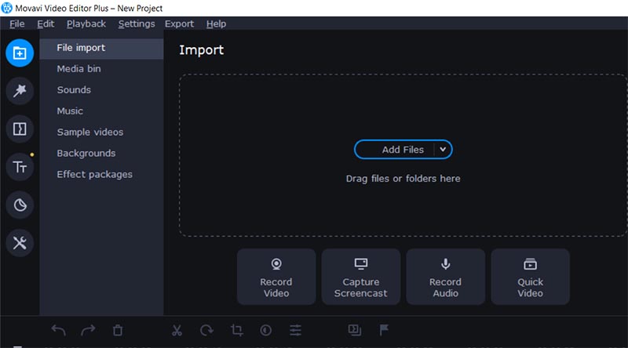The width and height of the screenshot is (628, 348).
Task: Click 'Drag files or folders here' text
Action: coord(403,179)
